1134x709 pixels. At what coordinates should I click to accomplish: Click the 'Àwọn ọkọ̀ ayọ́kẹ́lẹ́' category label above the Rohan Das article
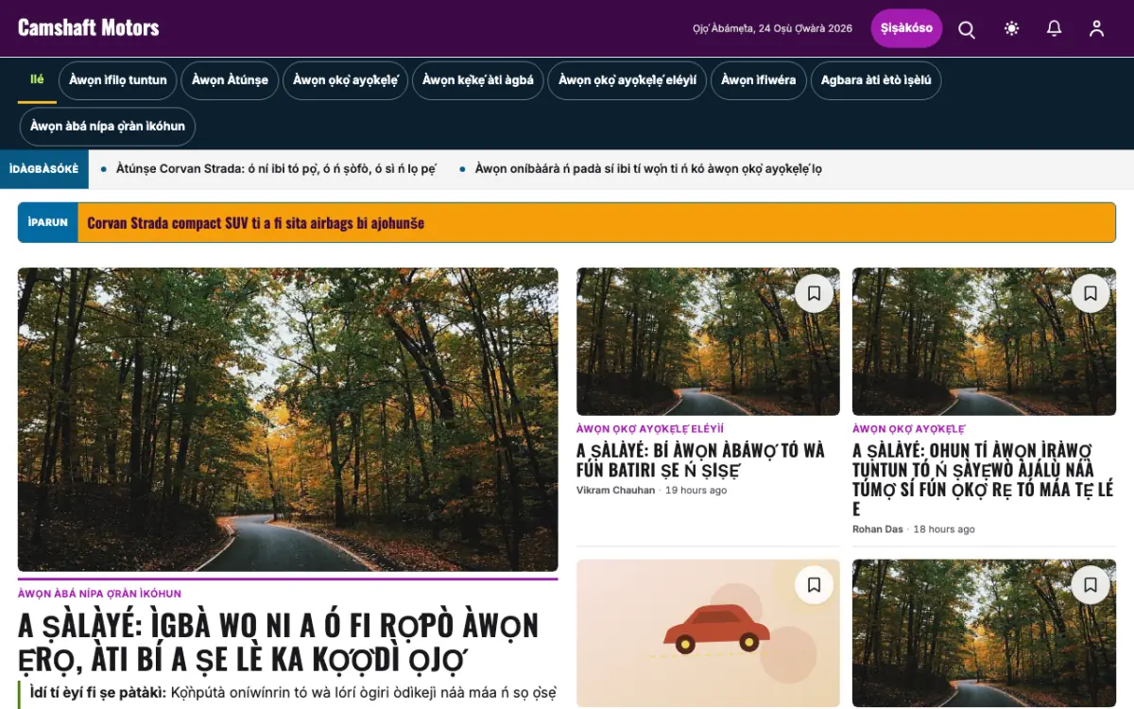909,429
